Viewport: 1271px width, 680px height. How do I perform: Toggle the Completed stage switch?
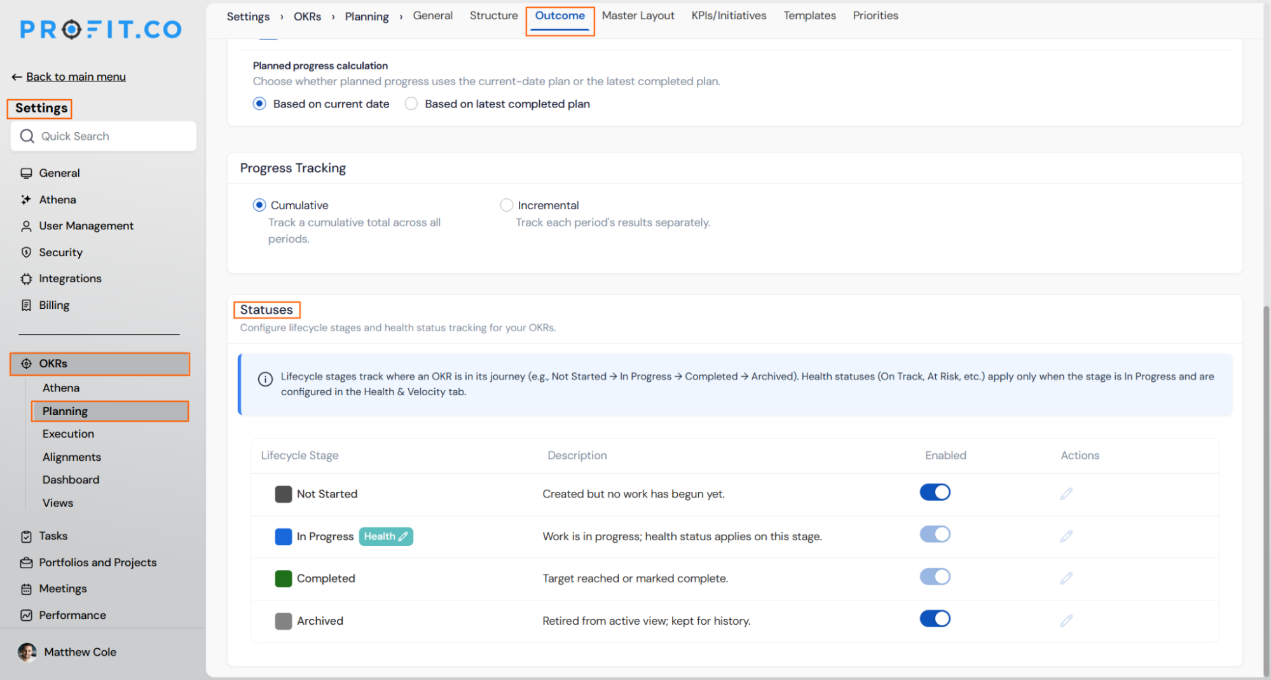click(935, 577)
